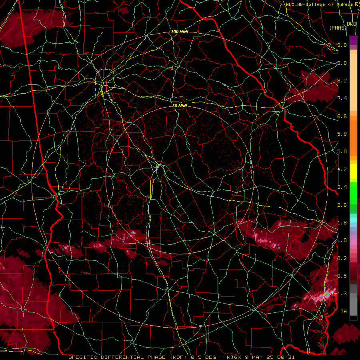Click the 9.8 value on the color scale
Viewport: 360px width, 360px height.
pyautogui.click(x=342, y=45)
